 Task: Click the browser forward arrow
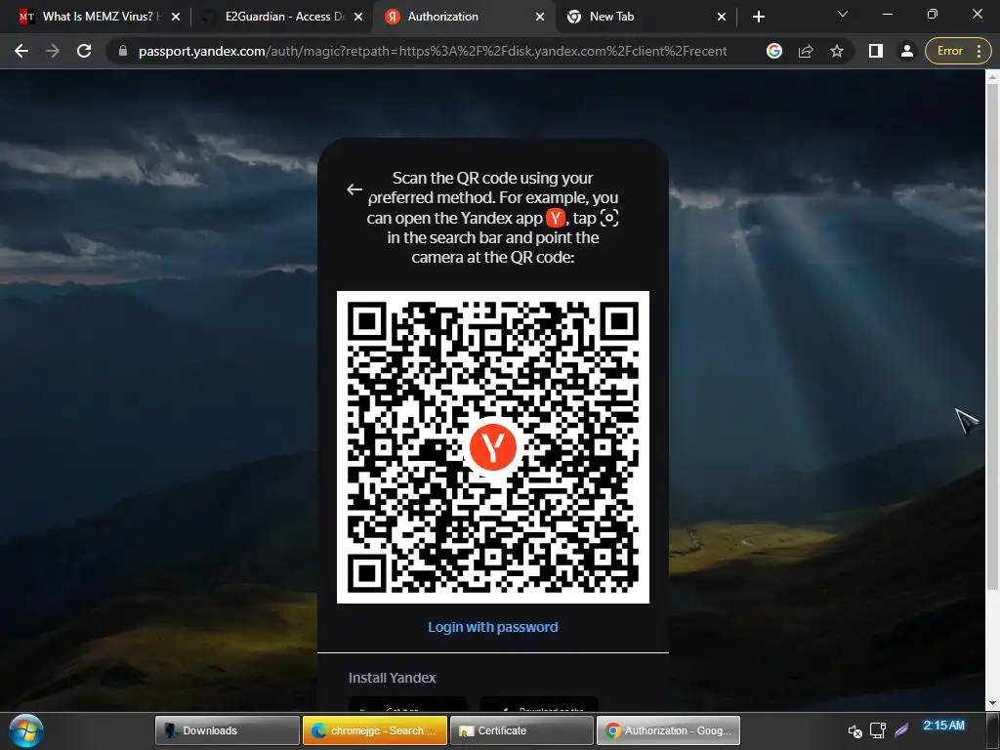53,51
